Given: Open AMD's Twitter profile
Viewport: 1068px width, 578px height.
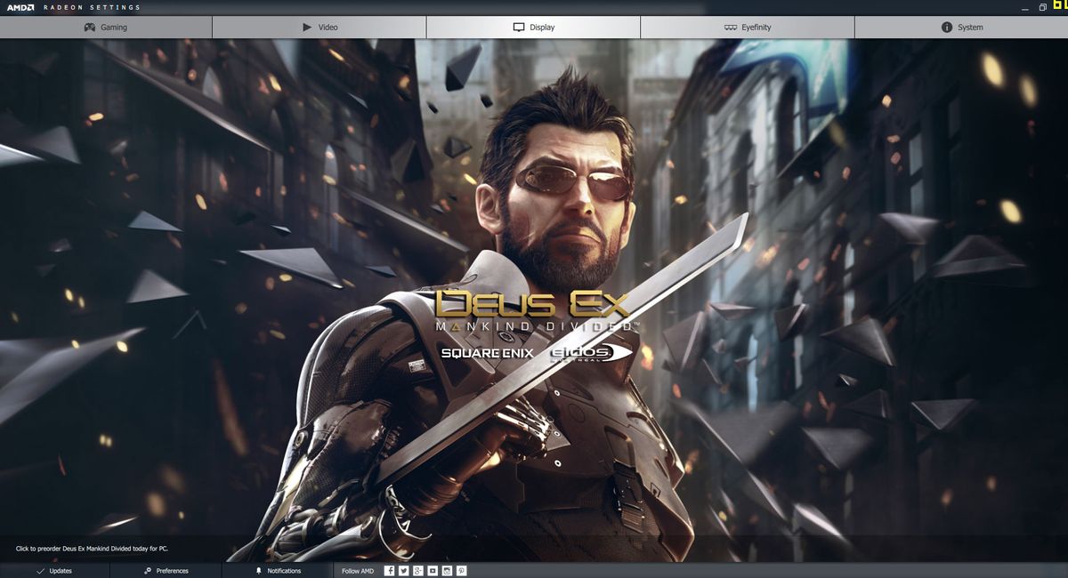Looking at the screenshot, I should pos(403,571).
